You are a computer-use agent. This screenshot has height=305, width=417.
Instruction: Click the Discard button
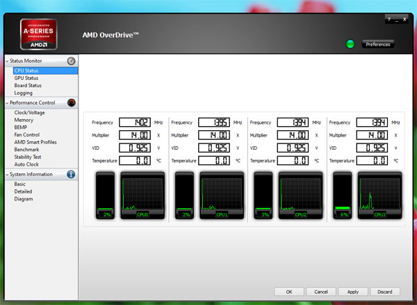pyautogui.click(x=385, y=292)
